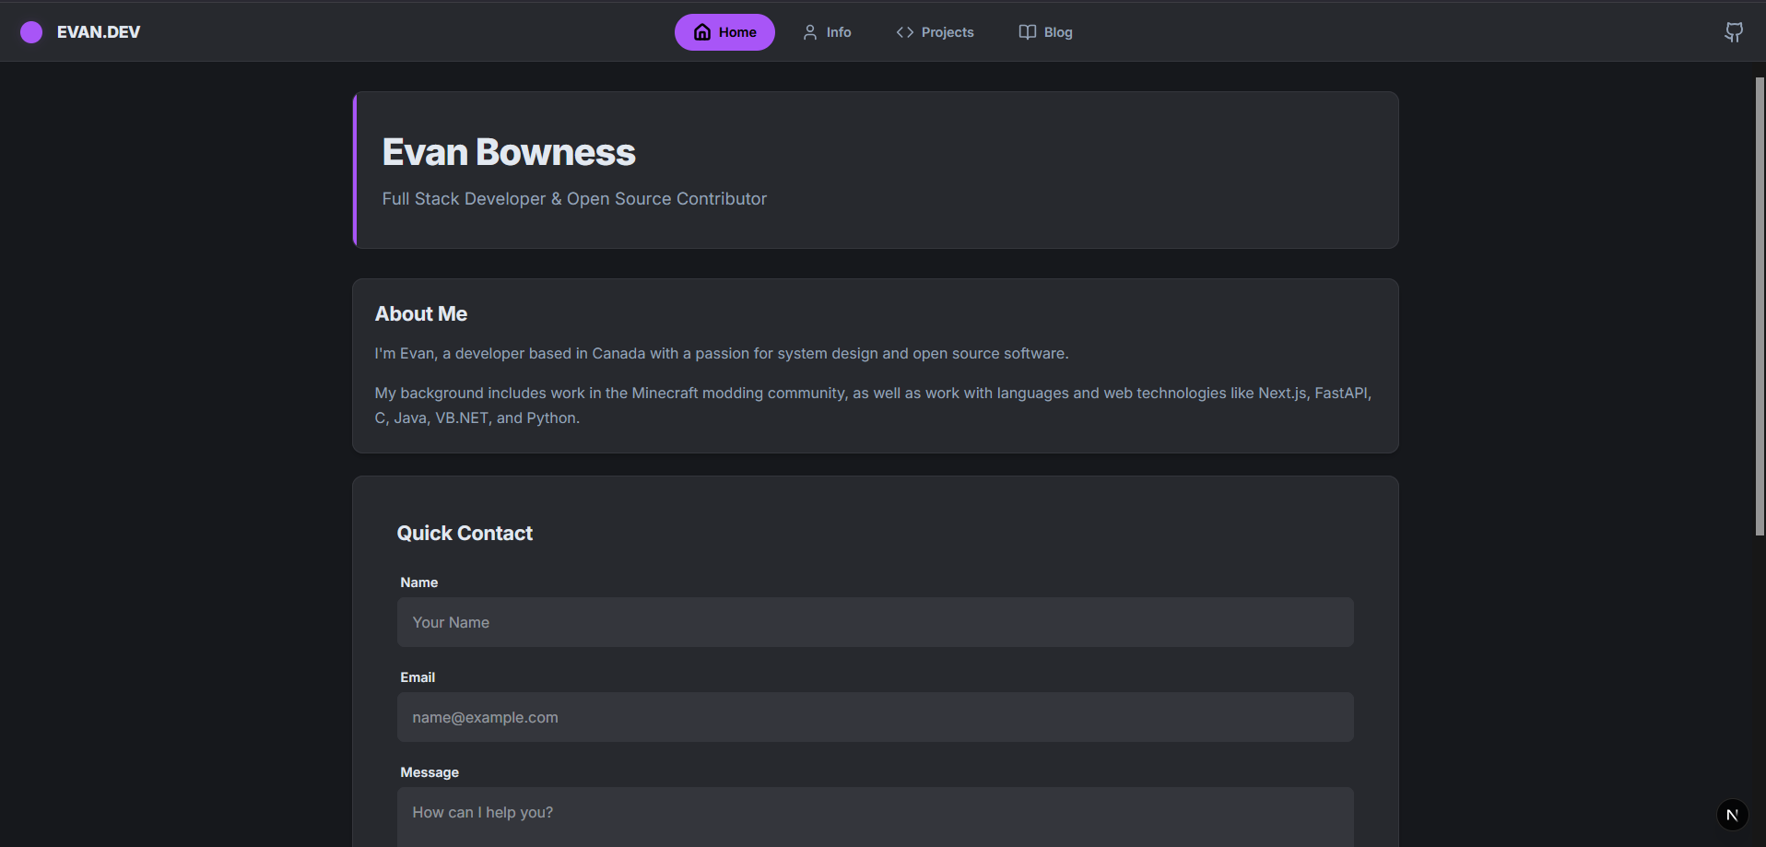Click the Your Name input field

tap(874, 622)
